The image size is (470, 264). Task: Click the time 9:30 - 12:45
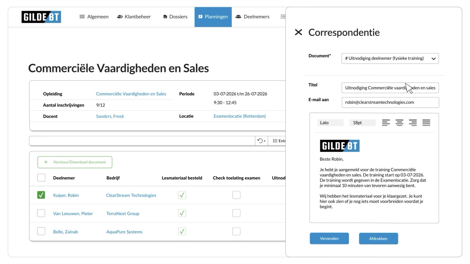(x=225, y=103)
